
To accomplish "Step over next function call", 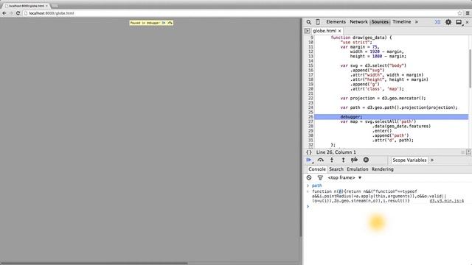I will pos(321,160).
